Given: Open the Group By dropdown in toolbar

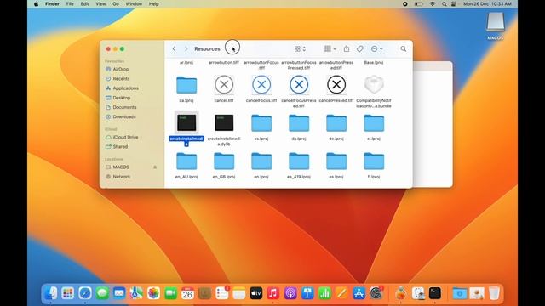Looking at the screenshot, I should click(x=330, y=49).
